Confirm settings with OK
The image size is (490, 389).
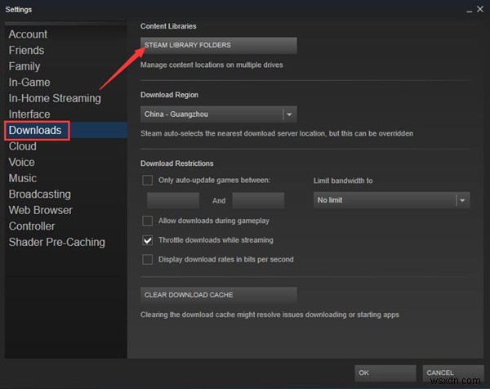pos(385,373)
